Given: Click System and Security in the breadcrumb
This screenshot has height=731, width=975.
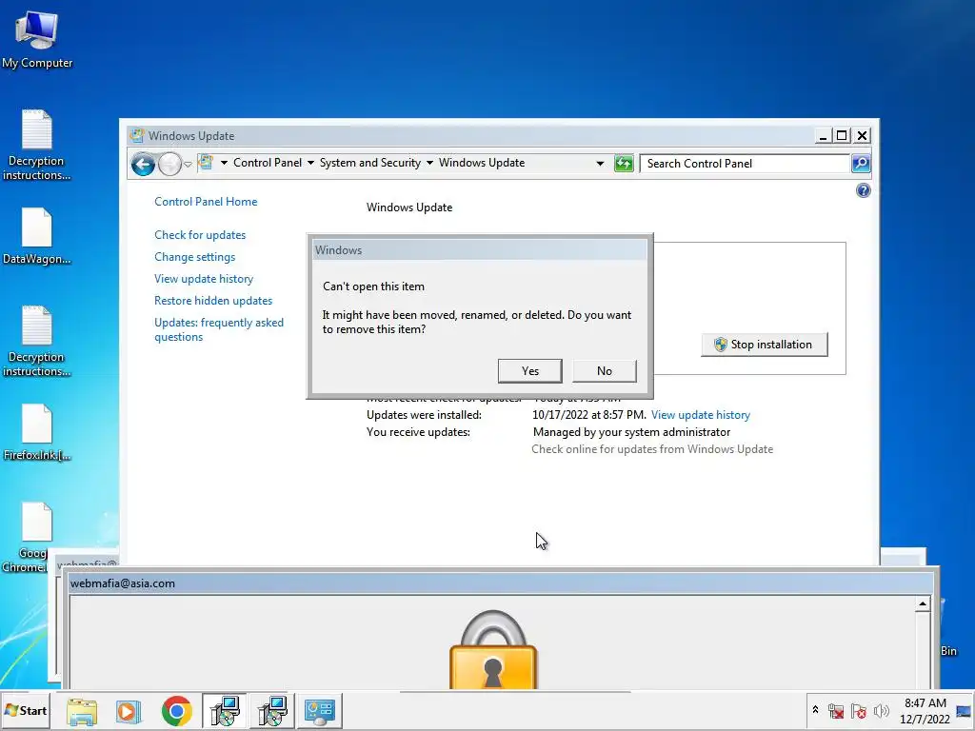Looking at the screenshot, I should tap(370, 163).
